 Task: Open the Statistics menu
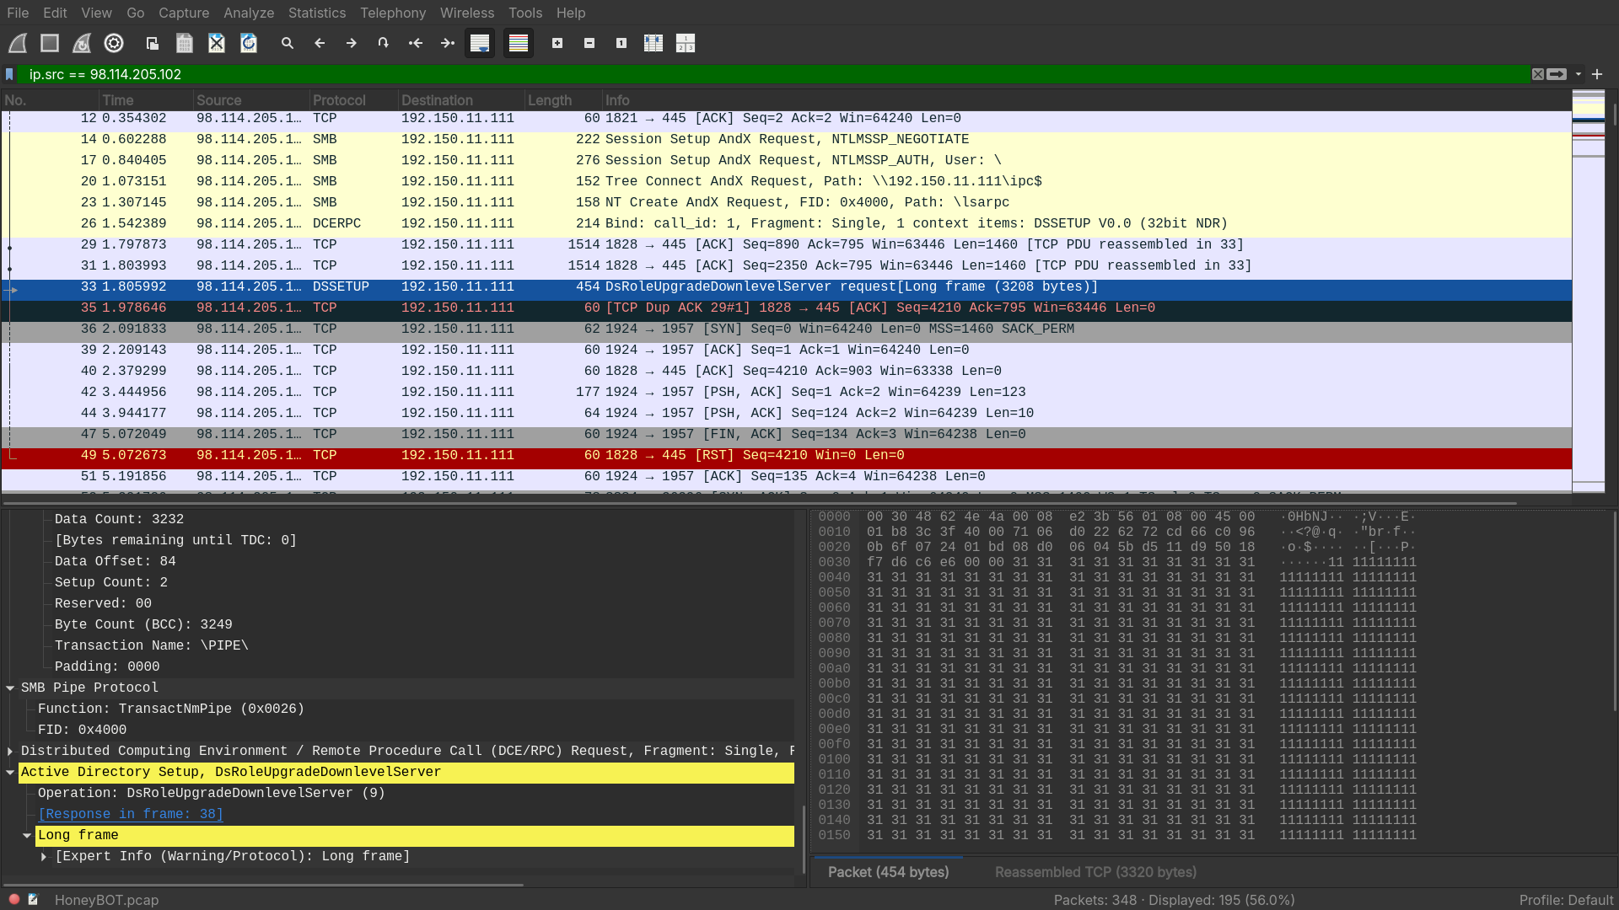point(316,13)
